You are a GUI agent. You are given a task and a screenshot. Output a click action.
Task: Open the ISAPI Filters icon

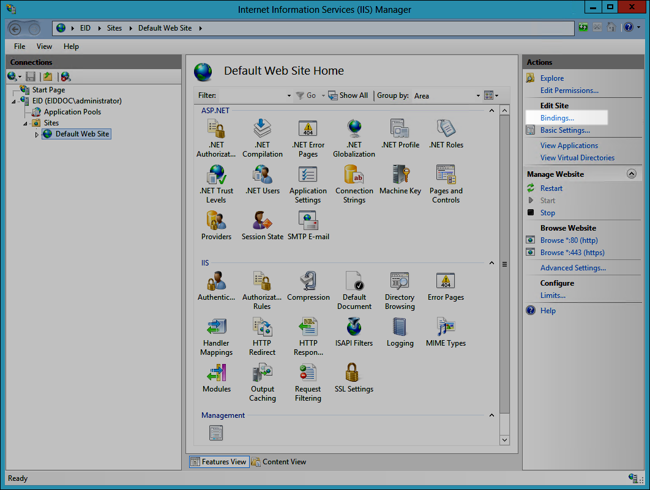[354, 332]
